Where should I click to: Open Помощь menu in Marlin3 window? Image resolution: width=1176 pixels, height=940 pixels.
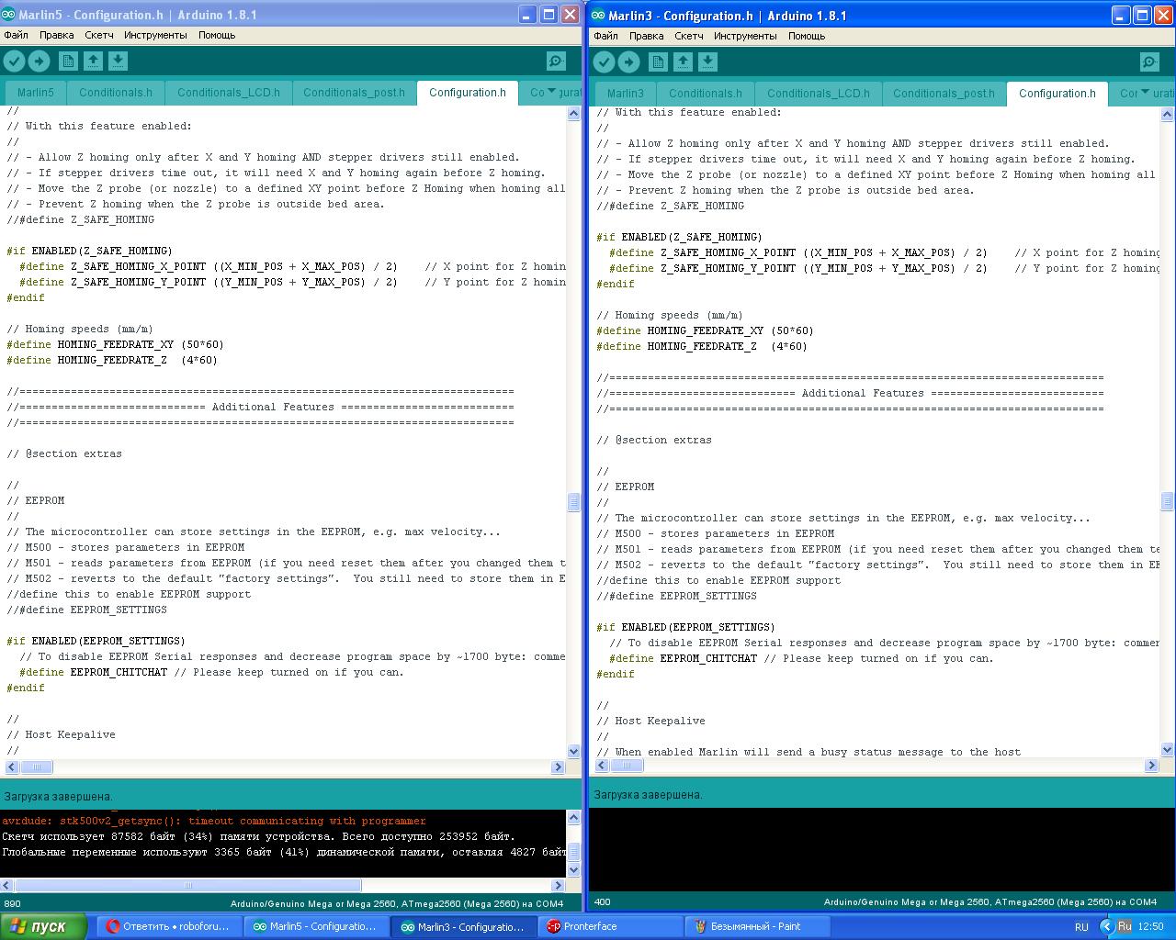[x=807, y=36]
